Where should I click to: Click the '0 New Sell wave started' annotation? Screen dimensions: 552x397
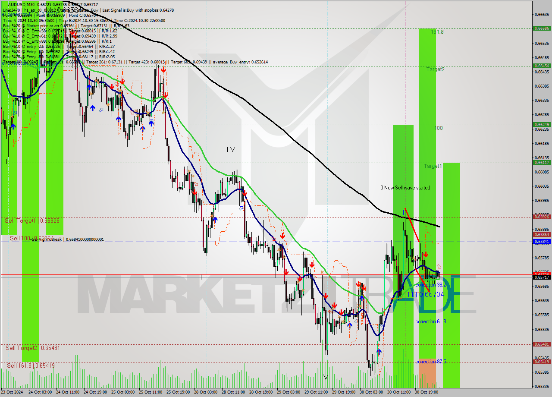(x=405, y=188)
